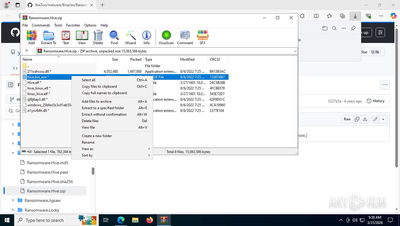Open browser essentials heart icon
The image size is (400, 226).
pos(368,16)
